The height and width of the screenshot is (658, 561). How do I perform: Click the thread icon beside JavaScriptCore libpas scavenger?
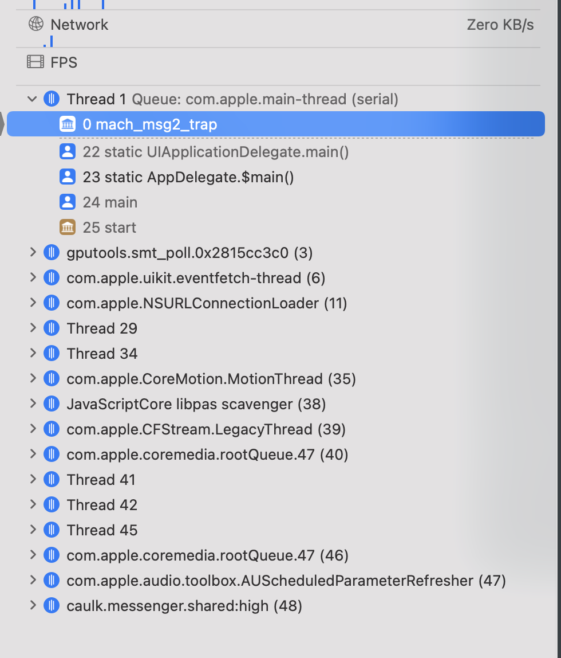(52, 404)
